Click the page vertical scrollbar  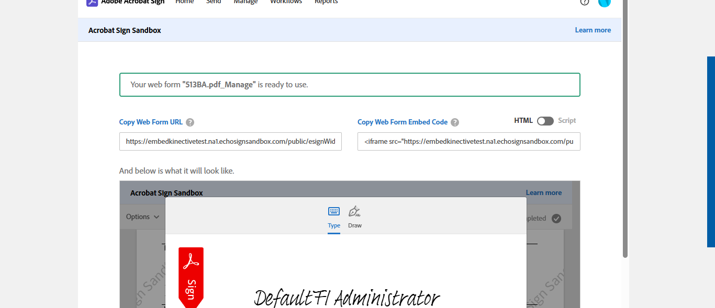tap(625, 129)
